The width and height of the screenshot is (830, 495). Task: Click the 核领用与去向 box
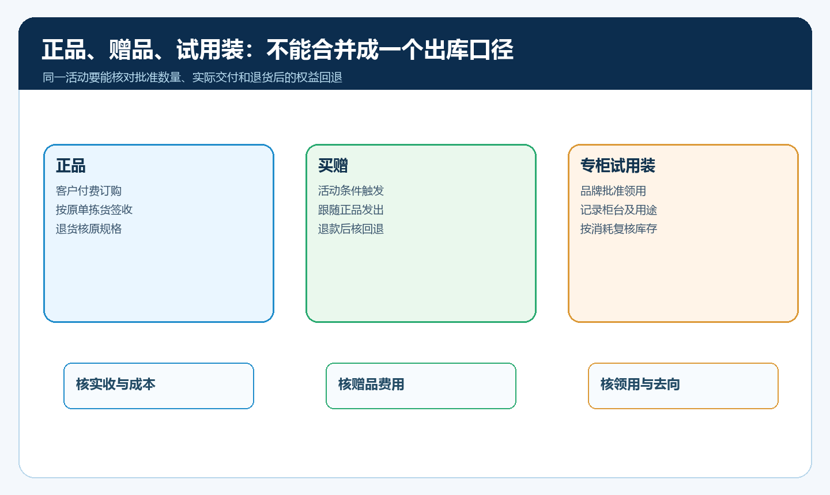pyautogui.click(x=683, y=386)
